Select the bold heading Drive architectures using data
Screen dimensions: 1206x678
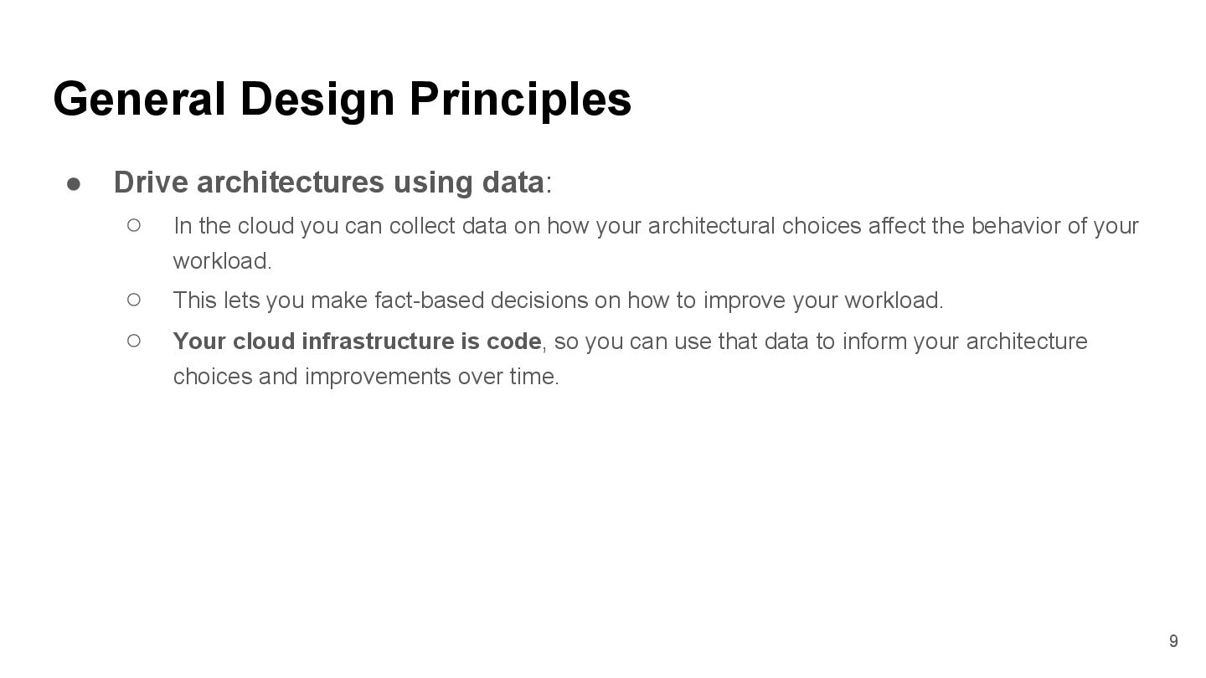click(x=328, y=182)
